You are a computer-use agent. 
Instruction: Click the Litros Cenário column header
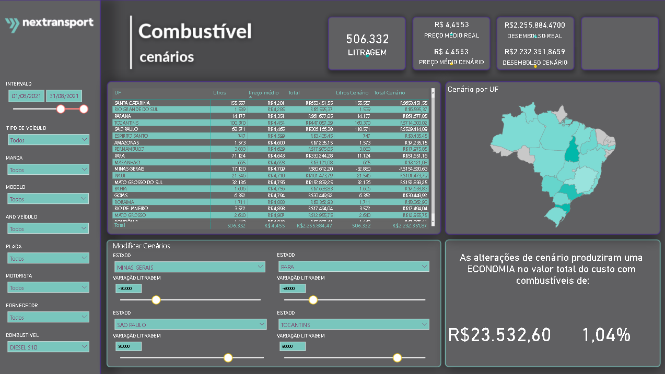click(x=352, y=93)
